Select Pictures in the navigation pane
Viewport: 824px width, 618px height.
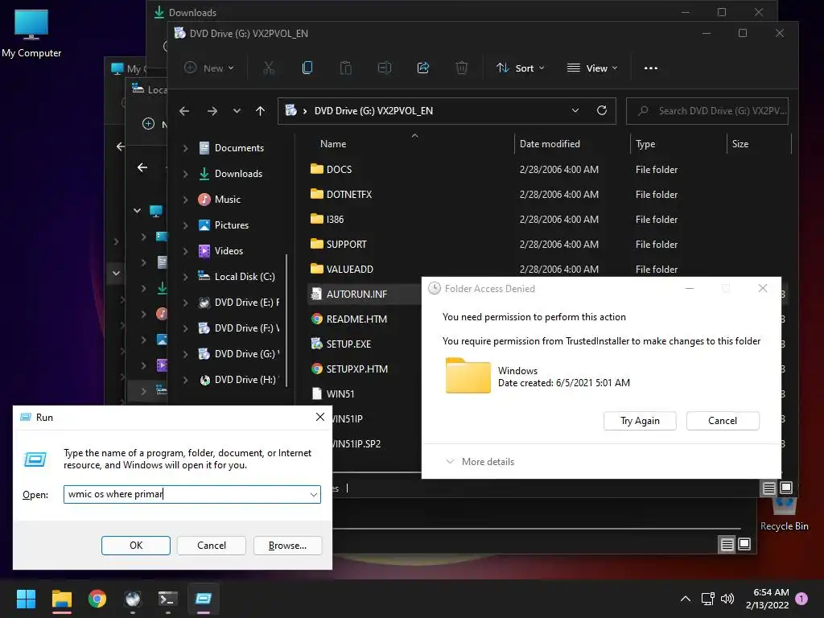224,225
